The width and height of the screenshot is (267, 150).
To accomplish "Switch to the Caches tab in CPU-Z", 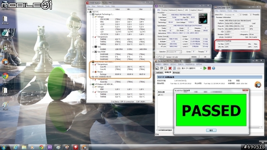I will pyautogui.click(x=165, y=10).
